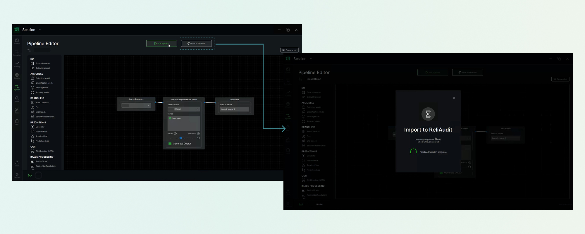Screen dimensions: 585x234
Task: Open Task in the left window sidebar
Action: [x=17, y=122]
